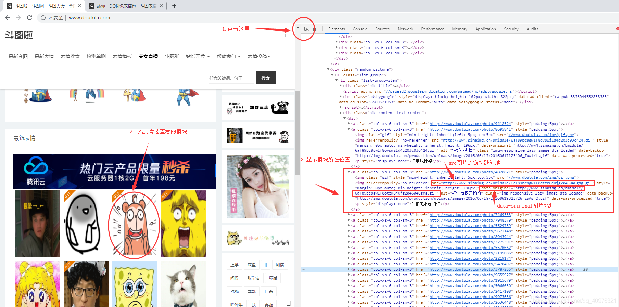Open the Security tab in DevTools
The image size is (619, 307).
coord(511,29)
